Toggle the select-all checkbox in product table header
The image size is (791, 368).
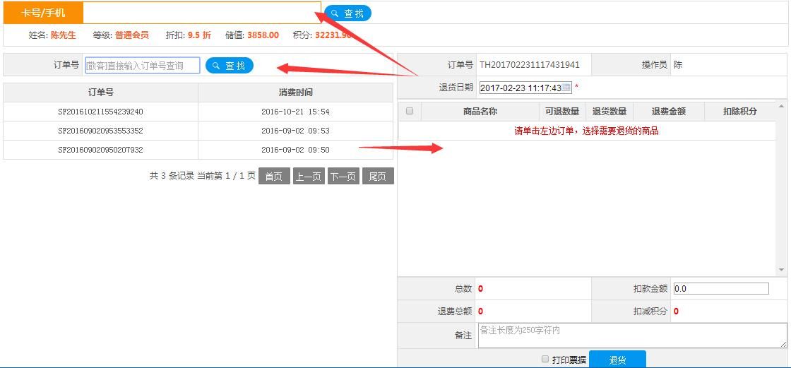click(x=410, y=111)
